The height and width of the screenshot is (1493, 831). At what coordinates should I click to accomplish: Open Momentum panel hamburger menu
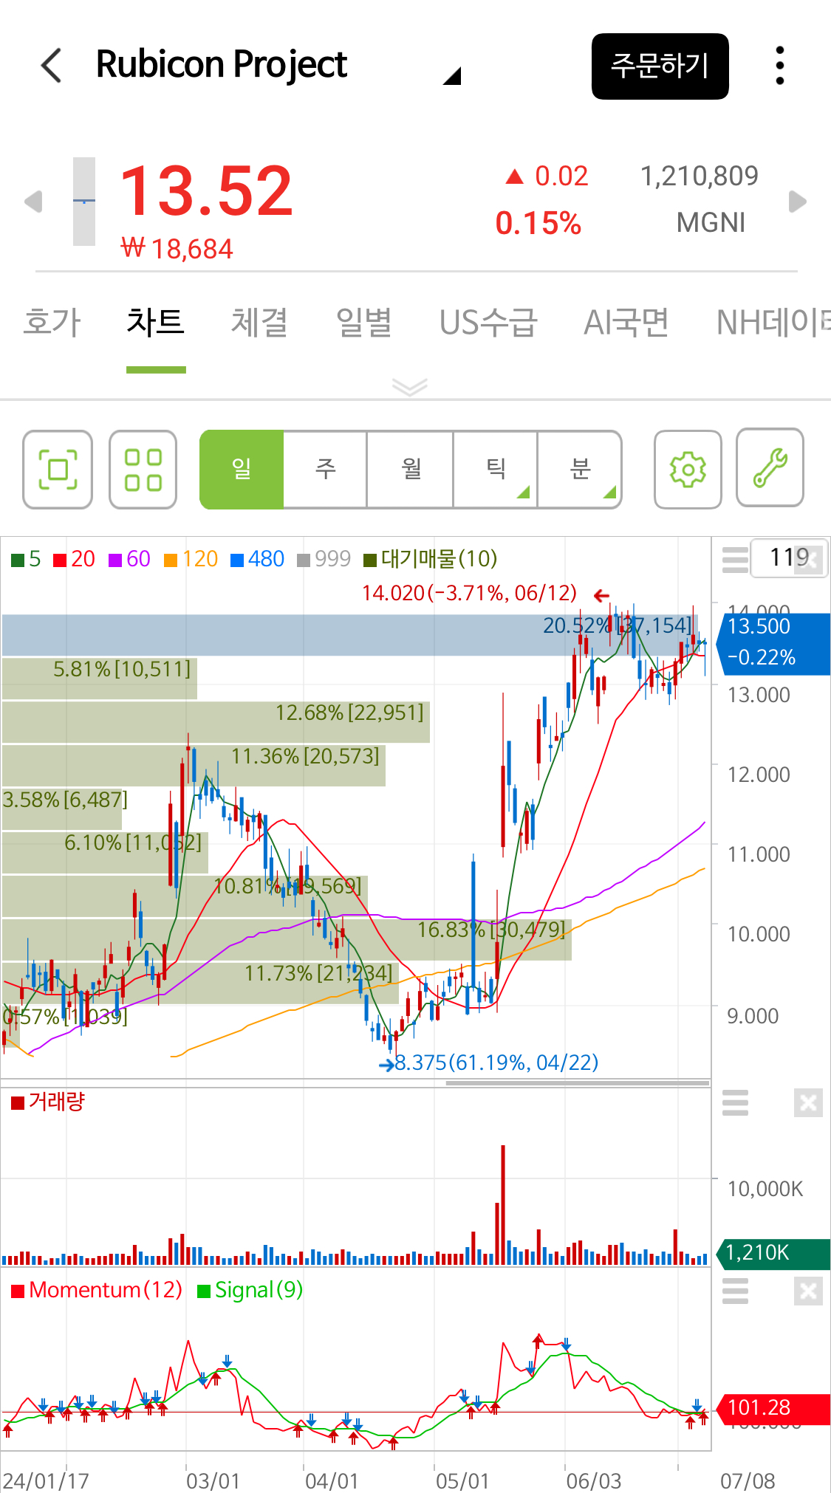[735, 1291]
